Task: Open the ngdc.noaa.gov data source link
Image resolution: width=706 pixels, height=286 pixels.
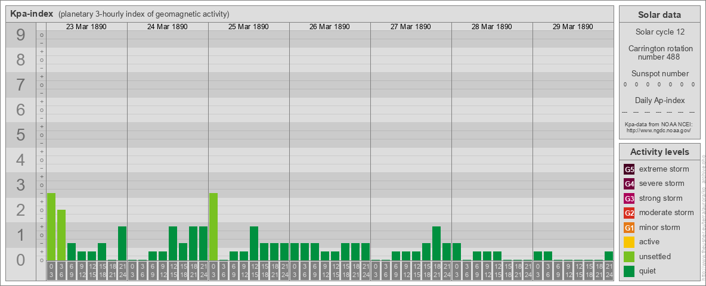Action: point(660,130)
